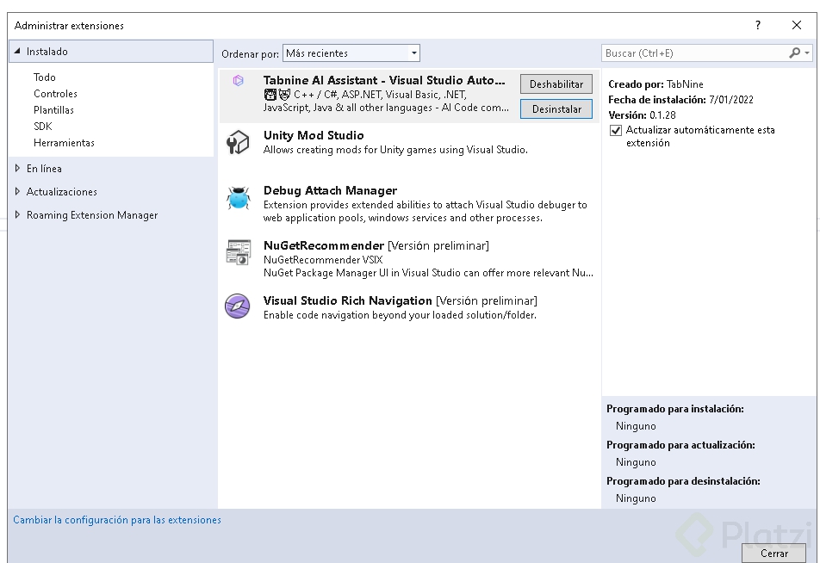Click the Deshabilitar button for Tabnine
The width and height of the screenshot is (820, 563).
tap(556, 84)
